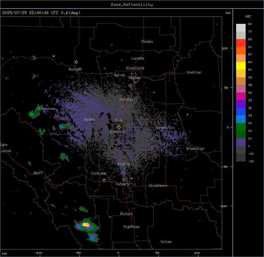Select the dark gray -10 dBZ legend color

pyautogui.click(x=241, y=157)
